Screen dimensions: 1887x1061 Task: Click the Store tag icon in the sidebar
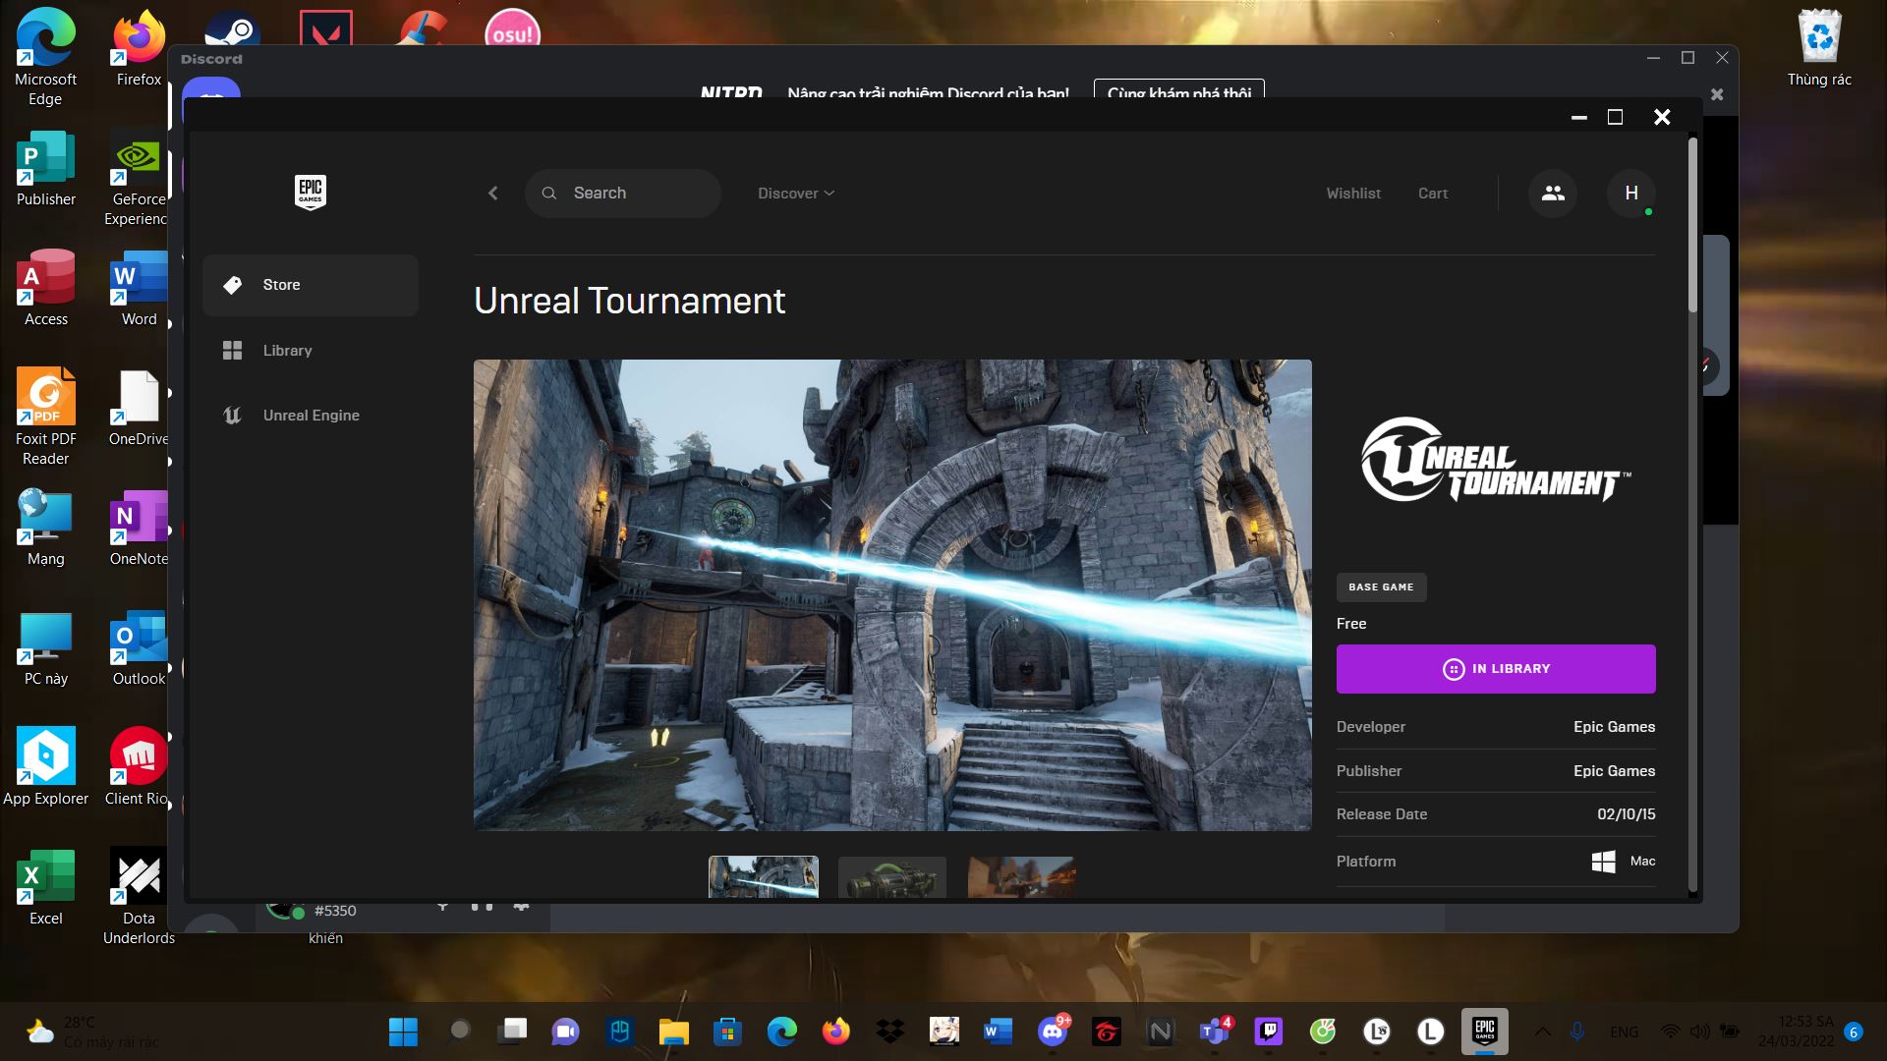pos(233,285)
